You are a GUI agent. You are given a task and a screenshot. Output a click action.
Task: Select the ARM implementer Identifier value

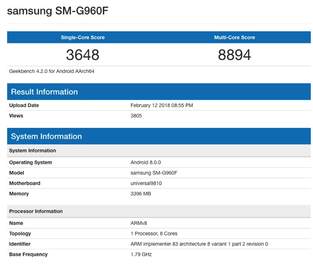pos(199,244)
